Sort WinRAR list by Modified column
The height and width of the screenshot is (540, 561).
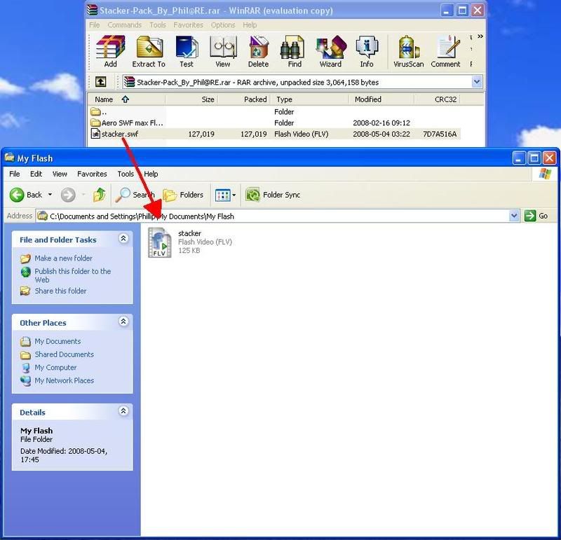pos(381,99)
